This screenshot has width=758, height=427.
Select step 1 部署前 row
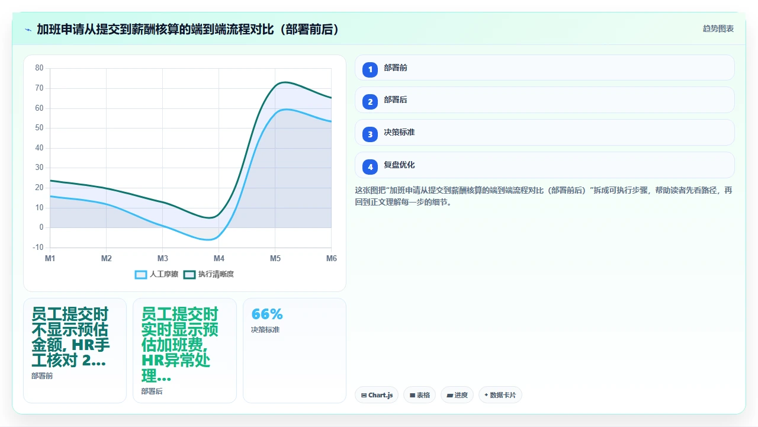[x=545, y=68]
